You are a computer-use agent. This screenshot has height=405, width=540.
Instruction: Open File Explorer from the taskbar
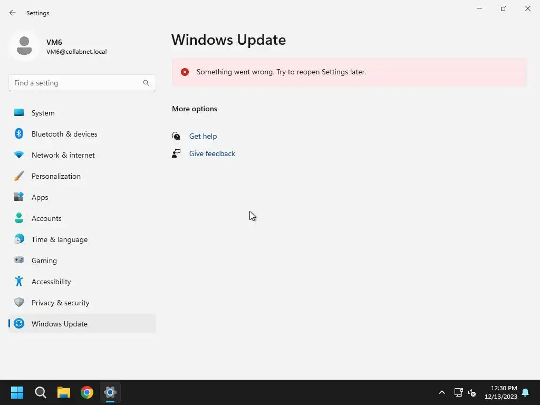point(64,392)
